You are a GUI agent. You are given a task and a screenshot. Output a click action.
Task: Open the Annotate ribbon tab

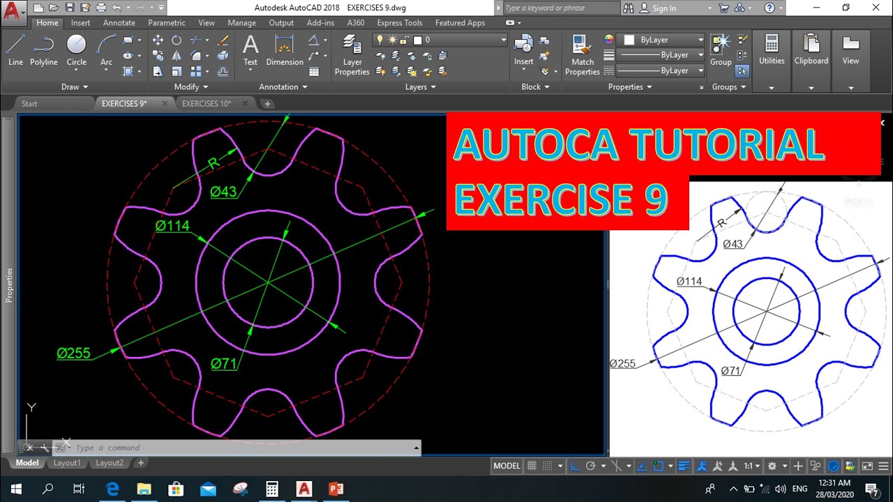point(119,23)
